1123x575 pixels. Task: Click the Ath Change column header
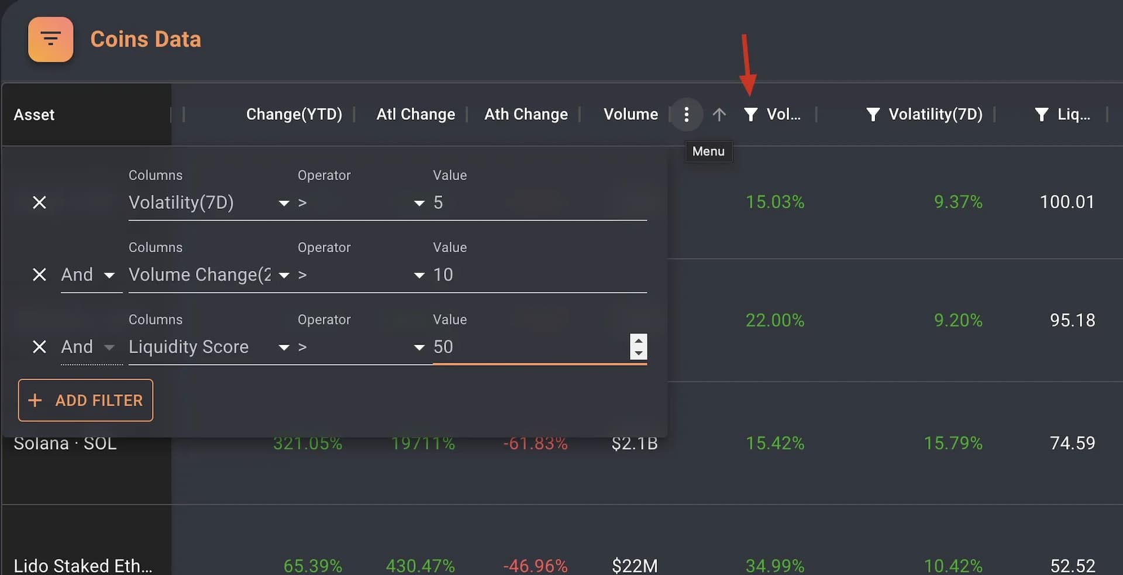[x=526, y=115]
